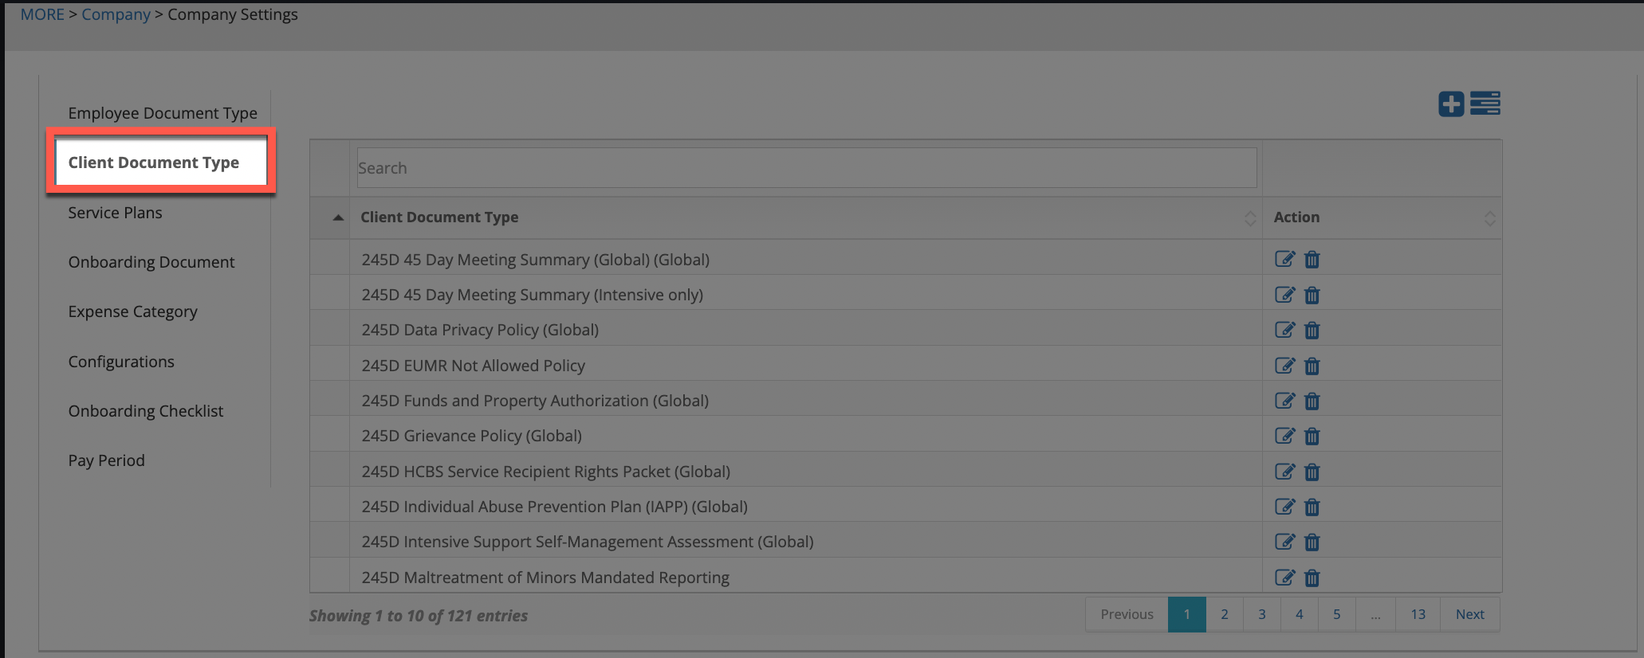Edit 245D 45 Day Meeting Summary (Intensive only)

point(1284,295)
